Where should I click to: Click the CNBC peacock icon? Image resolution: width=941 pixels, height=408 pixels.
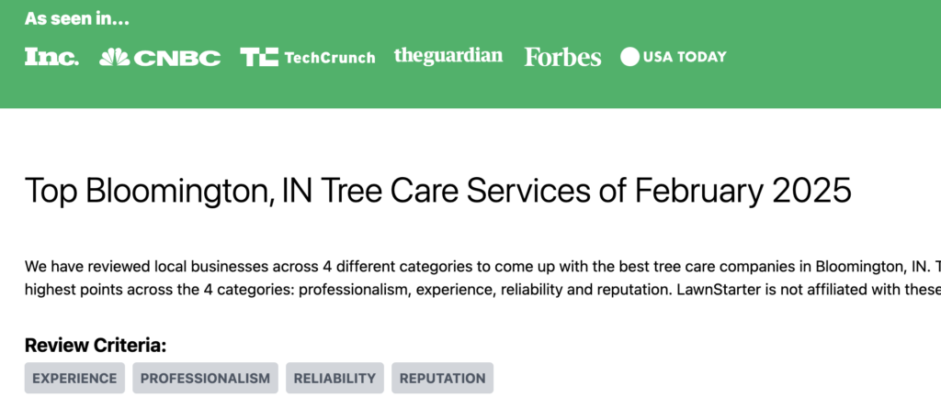(114, 57)
